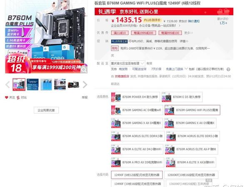Select 13490F 10-core CPU size option
250x187 pixels.
137,184
